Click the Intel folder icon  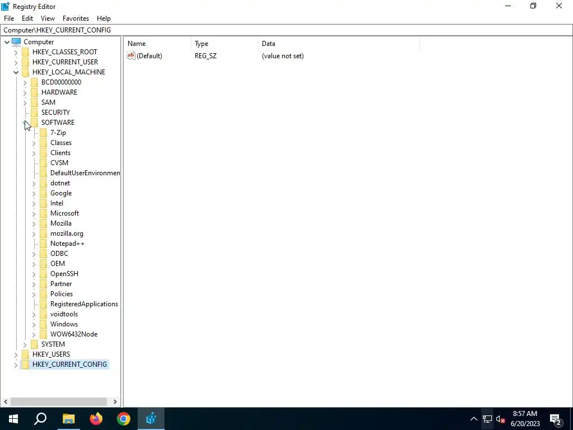44,203
